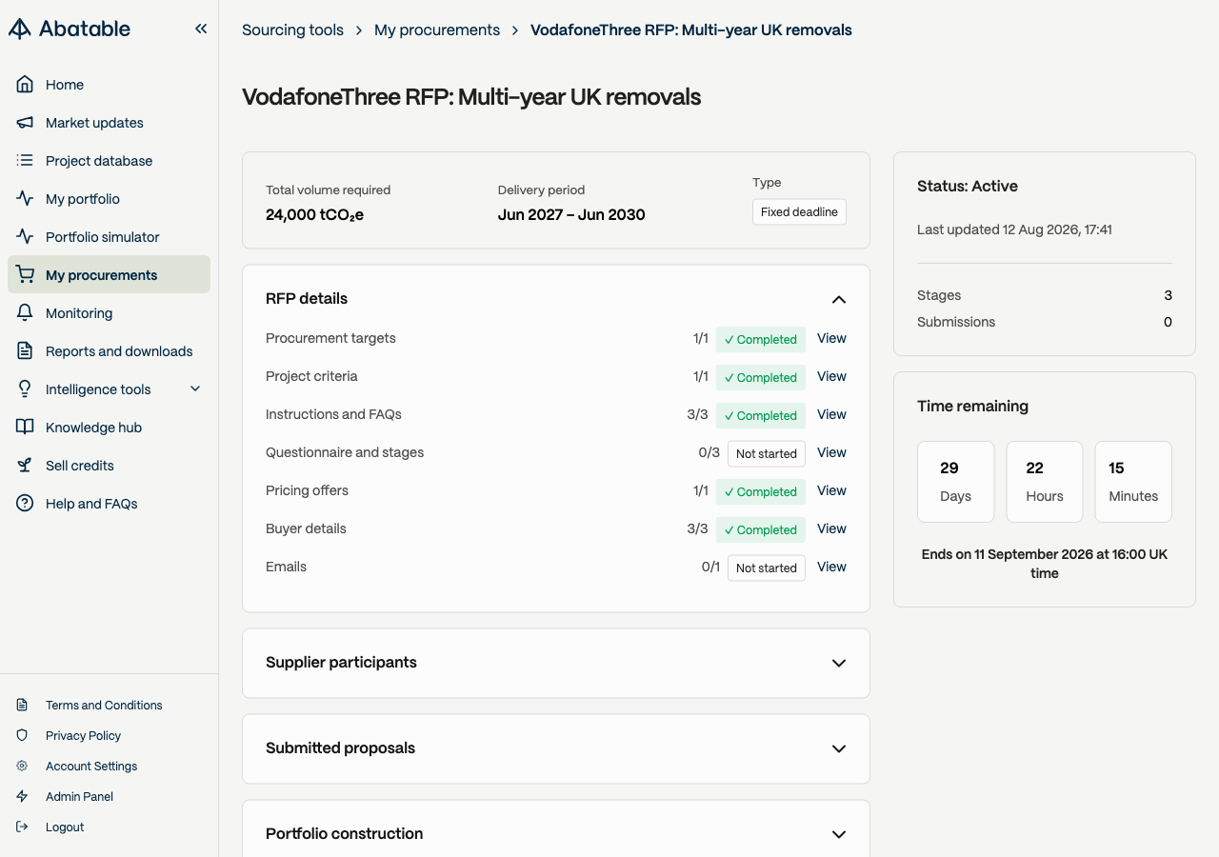Go to Reports and downloads
The width and height of the screenshot is (1219, 857).
pos(109,351)
